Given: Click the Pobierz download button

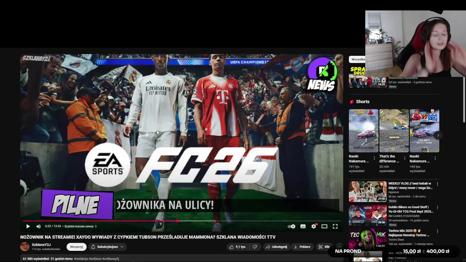Looking at the screenshot, I should [x=302, y=247].
